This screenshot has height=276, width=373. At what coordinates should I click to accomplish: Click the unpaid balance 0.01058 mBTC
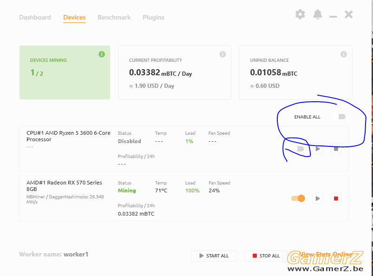coord(274,72)
